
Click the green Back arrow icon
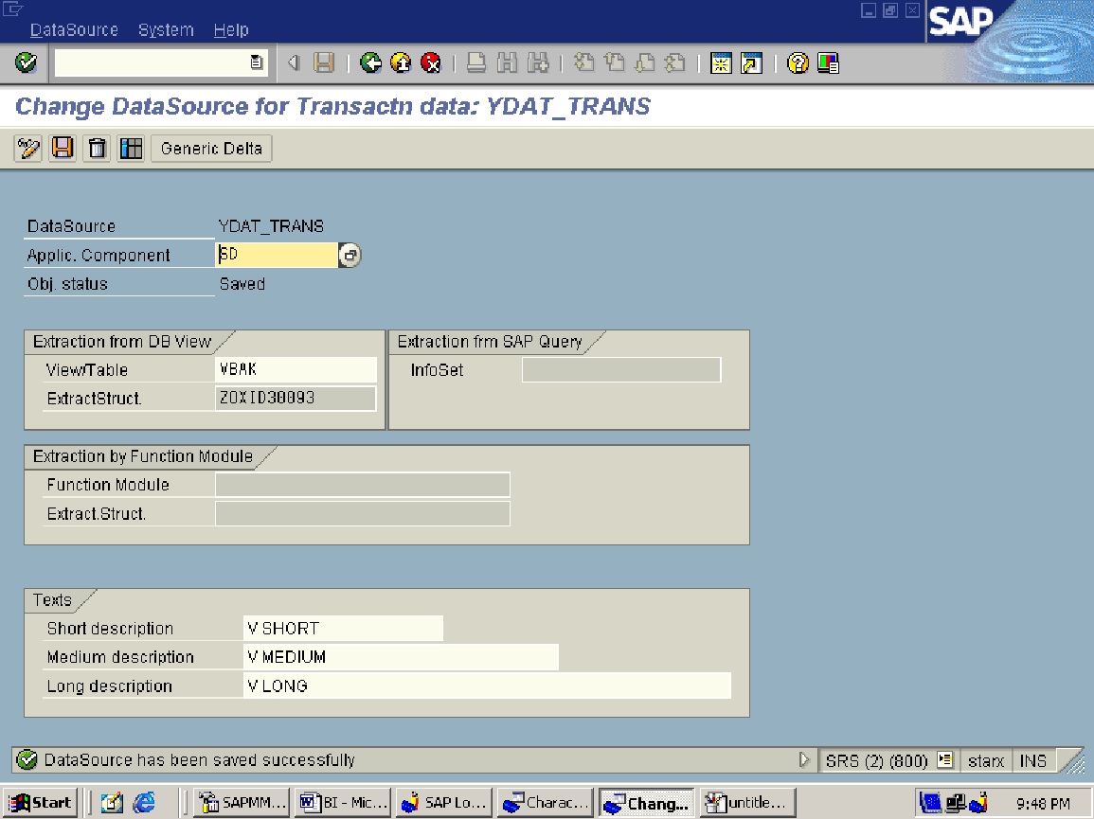pos(370,62)
